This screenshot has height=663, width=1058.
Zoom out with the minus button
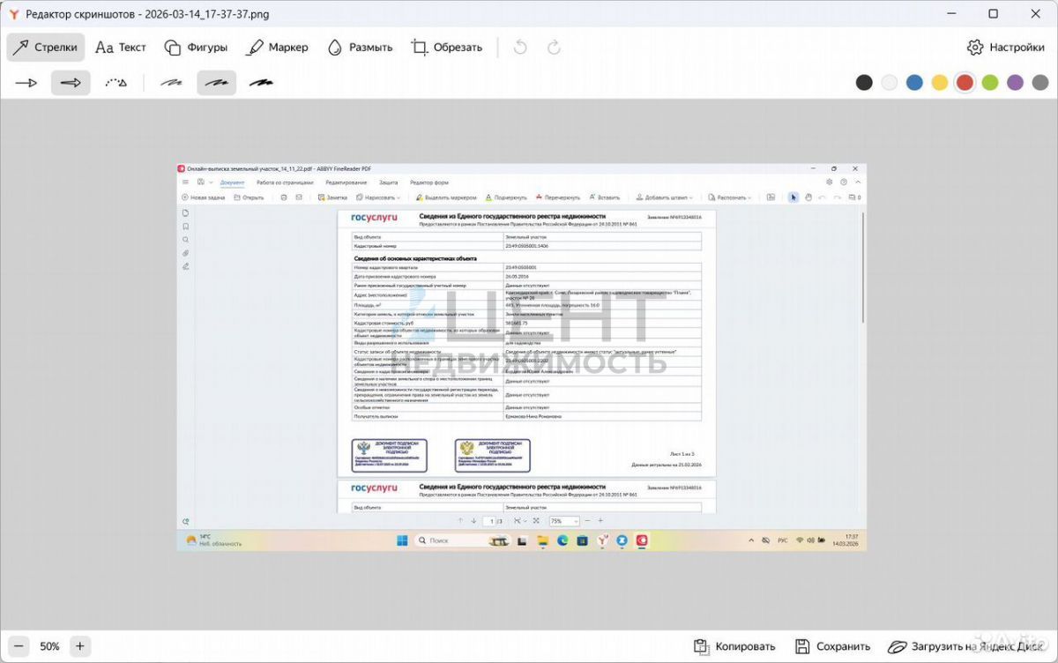click(x=19, y=646)
